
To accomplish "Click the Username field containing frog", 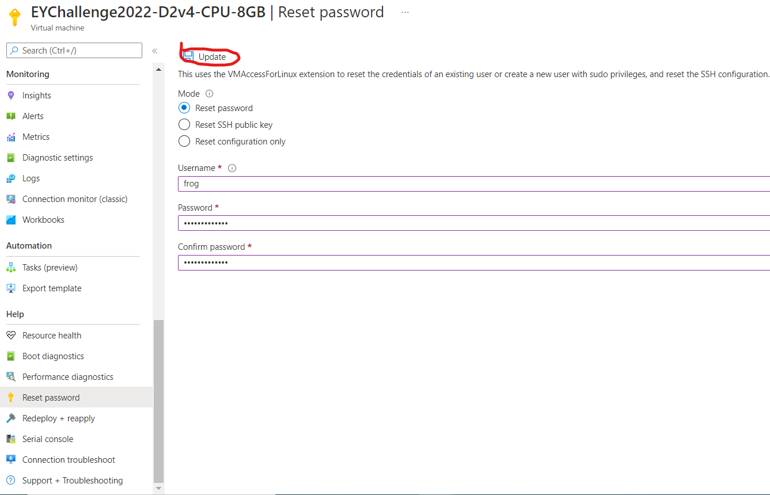I will (x=474, y=184).
